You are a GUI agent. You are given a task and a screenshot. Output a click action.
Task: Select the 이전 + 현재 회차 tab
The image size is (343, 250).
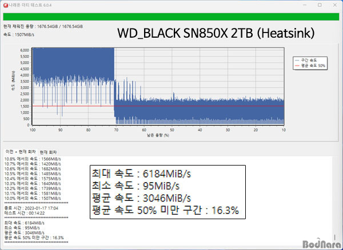(x=21, y=152)
